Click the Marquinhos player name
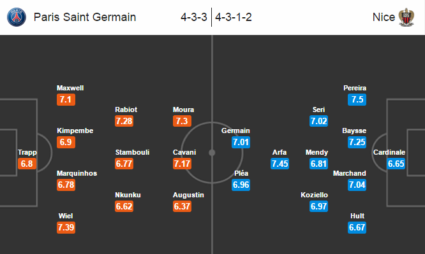The height and width of the screenshot is (254, 425). pyautogui.click(x=77, y=173)
